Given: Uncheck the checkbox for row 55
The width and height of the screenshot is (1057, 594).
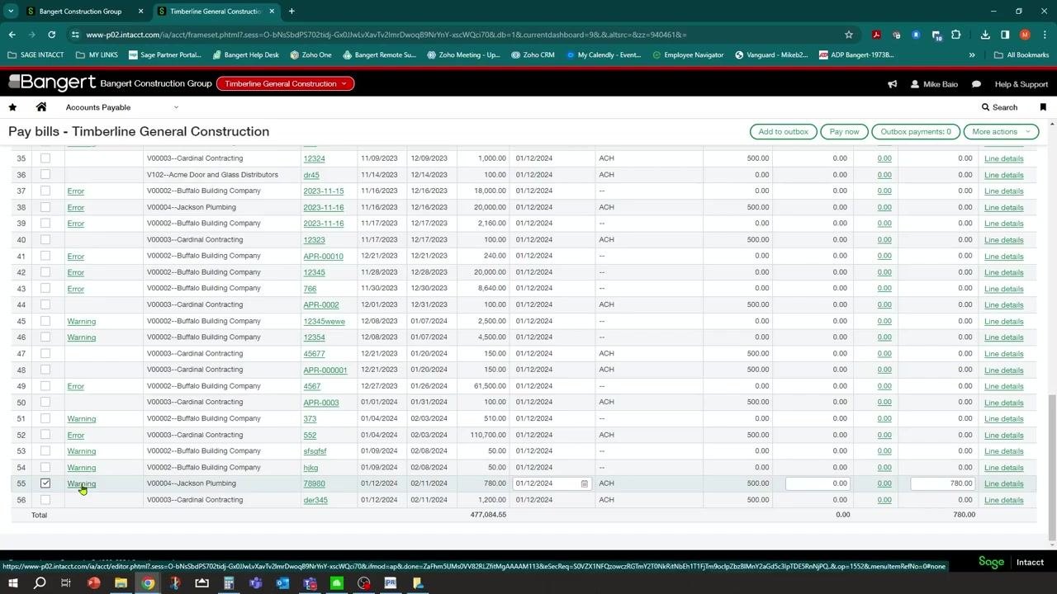Looking at the screenshot, I should click(45, 483).
